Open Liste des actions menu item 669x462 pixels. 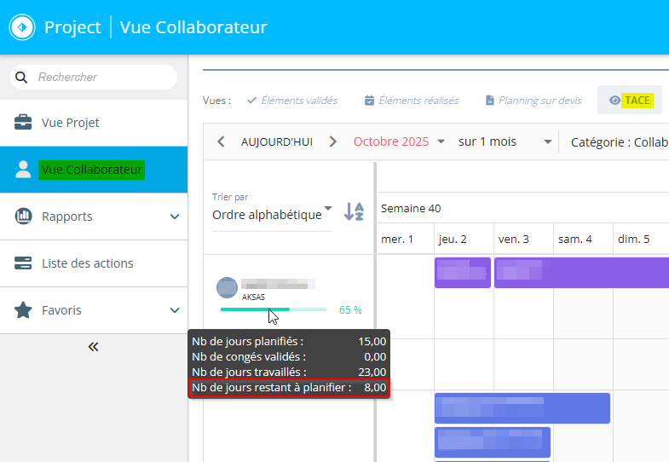87,263
